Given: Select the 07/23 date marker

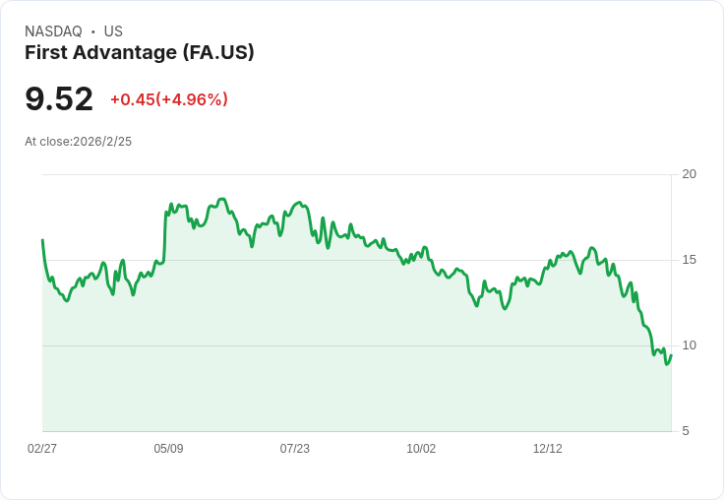Looking at the screenshot, I should coord(294,448).
